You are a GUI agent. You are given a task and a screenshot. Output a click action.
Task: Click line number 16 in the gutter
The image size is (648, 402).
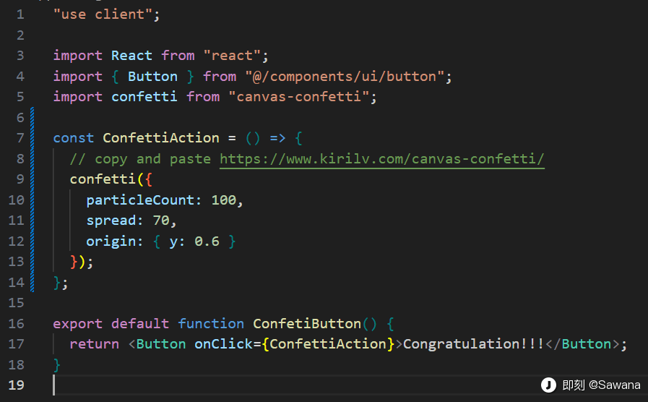tap(16, 323)
